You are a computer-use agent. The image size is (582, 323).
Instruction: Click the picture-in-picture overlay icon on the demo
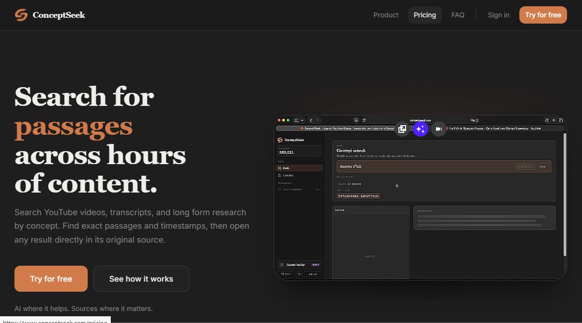402,129
